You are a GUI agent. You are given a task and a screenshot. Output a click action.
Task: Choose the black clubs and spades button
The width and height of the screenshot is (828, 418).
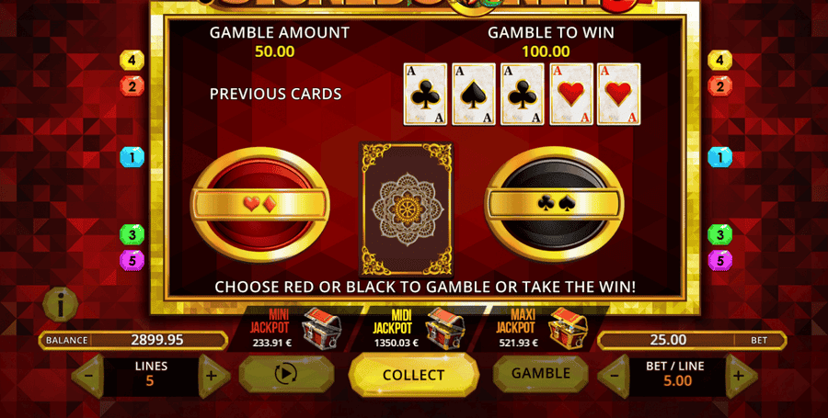[554, 204]
